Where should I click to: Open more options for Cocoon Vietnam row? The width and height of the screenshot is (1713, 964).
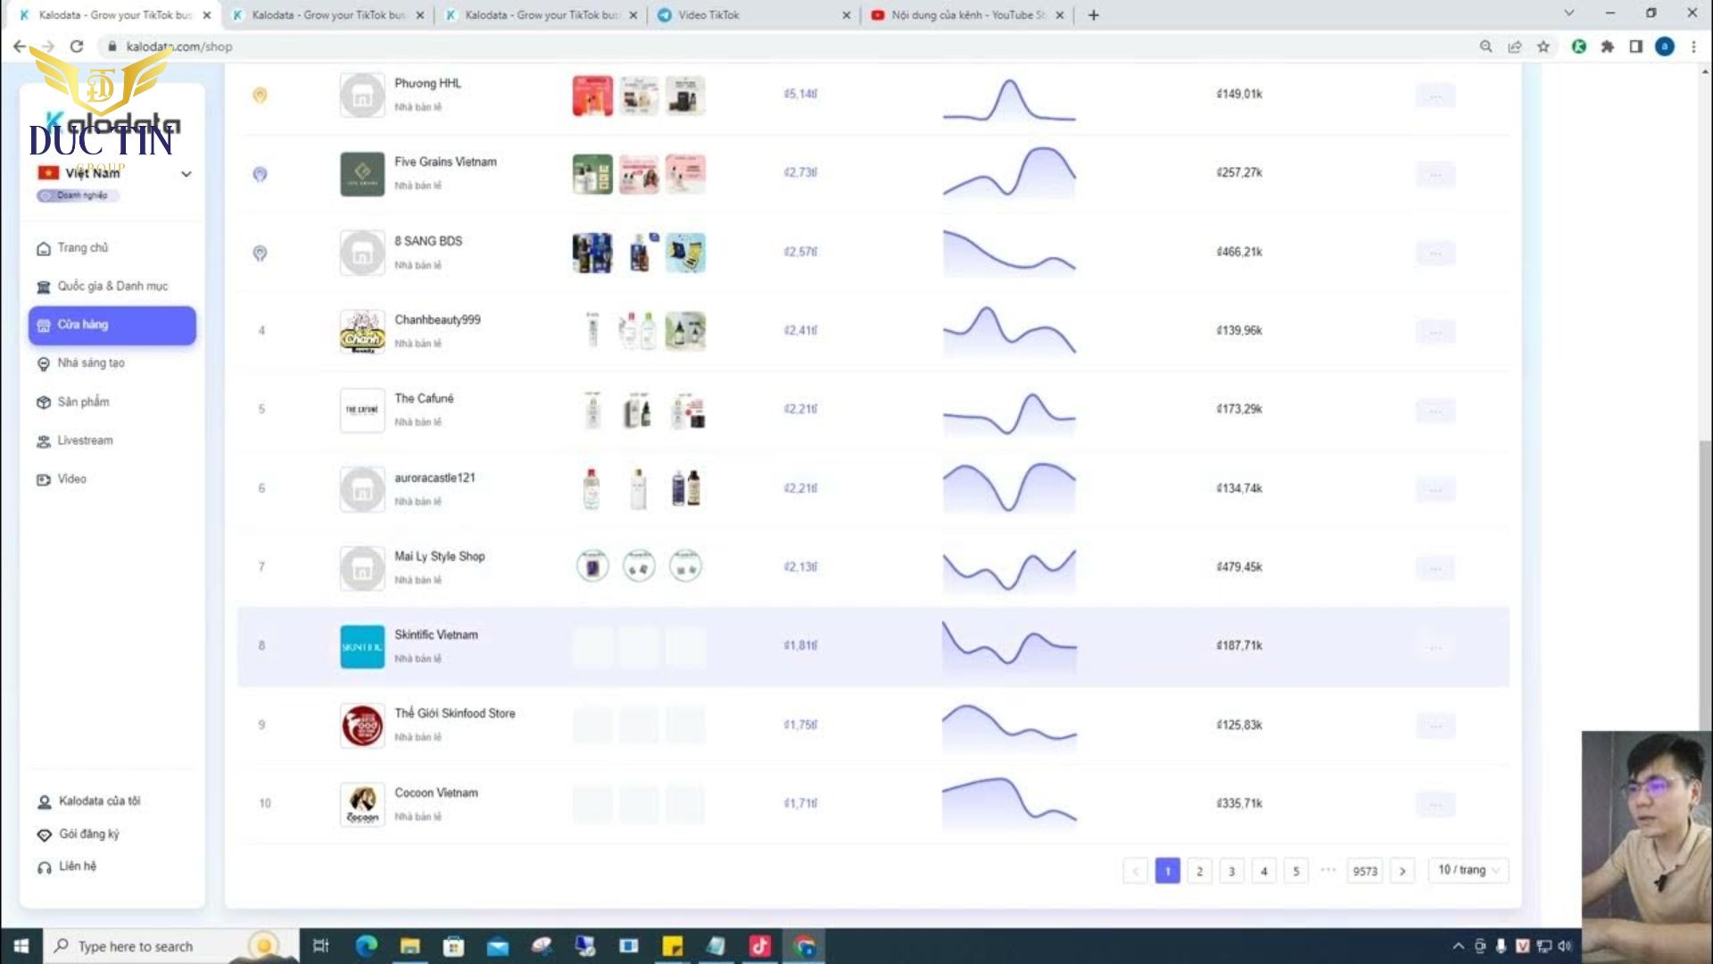pos(1436,805)
